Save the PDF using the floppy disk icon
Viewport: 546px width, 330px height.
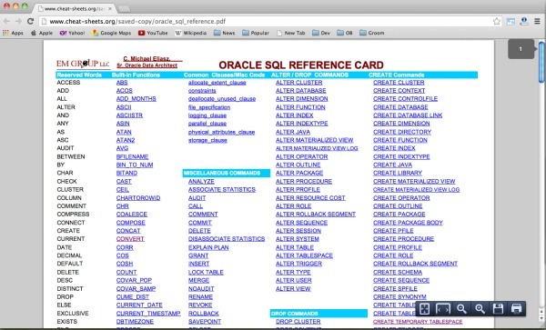tap(499, 308)
